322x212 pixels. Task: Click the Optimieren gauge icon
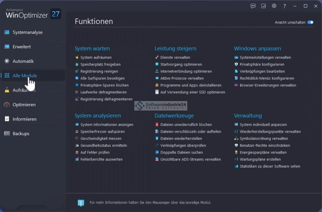(x=7, y=105)
